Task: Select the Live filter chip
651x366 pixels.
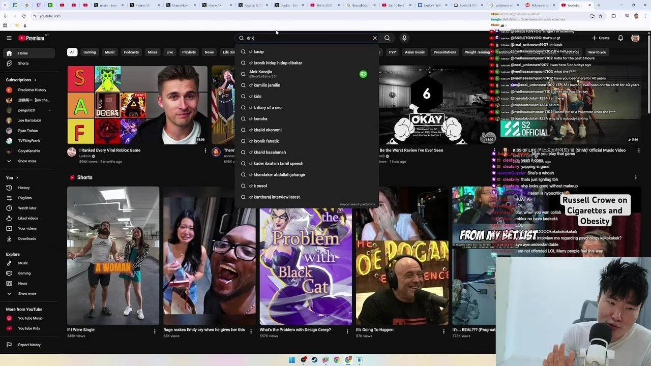Action: [x=170, y=52]
